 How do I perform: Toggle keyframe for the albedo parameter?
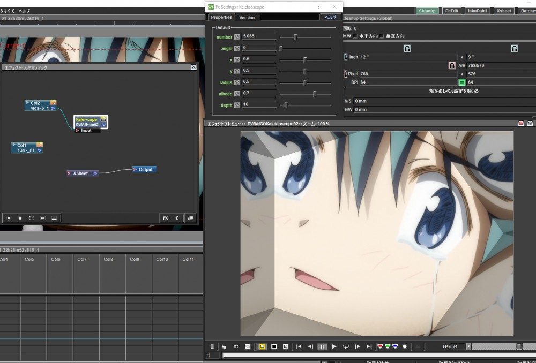point(237,94)
